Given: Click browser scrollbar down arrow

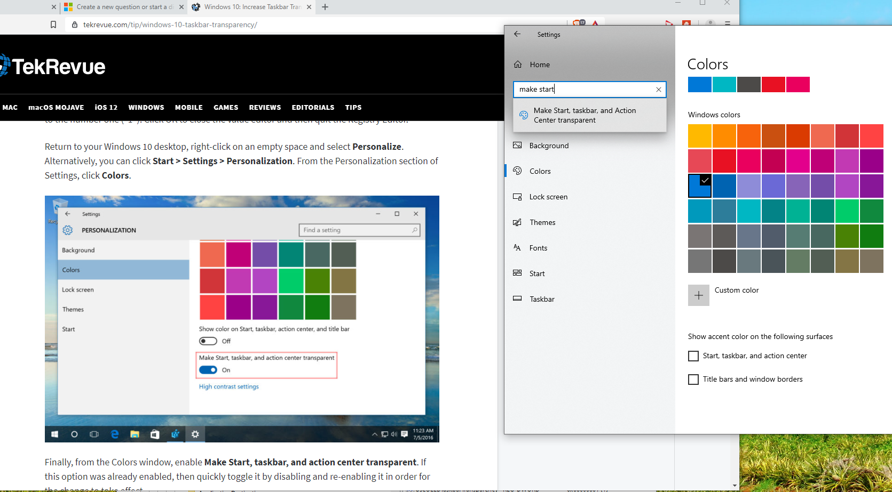Looking at the screenshot, I should click(735, 486).
